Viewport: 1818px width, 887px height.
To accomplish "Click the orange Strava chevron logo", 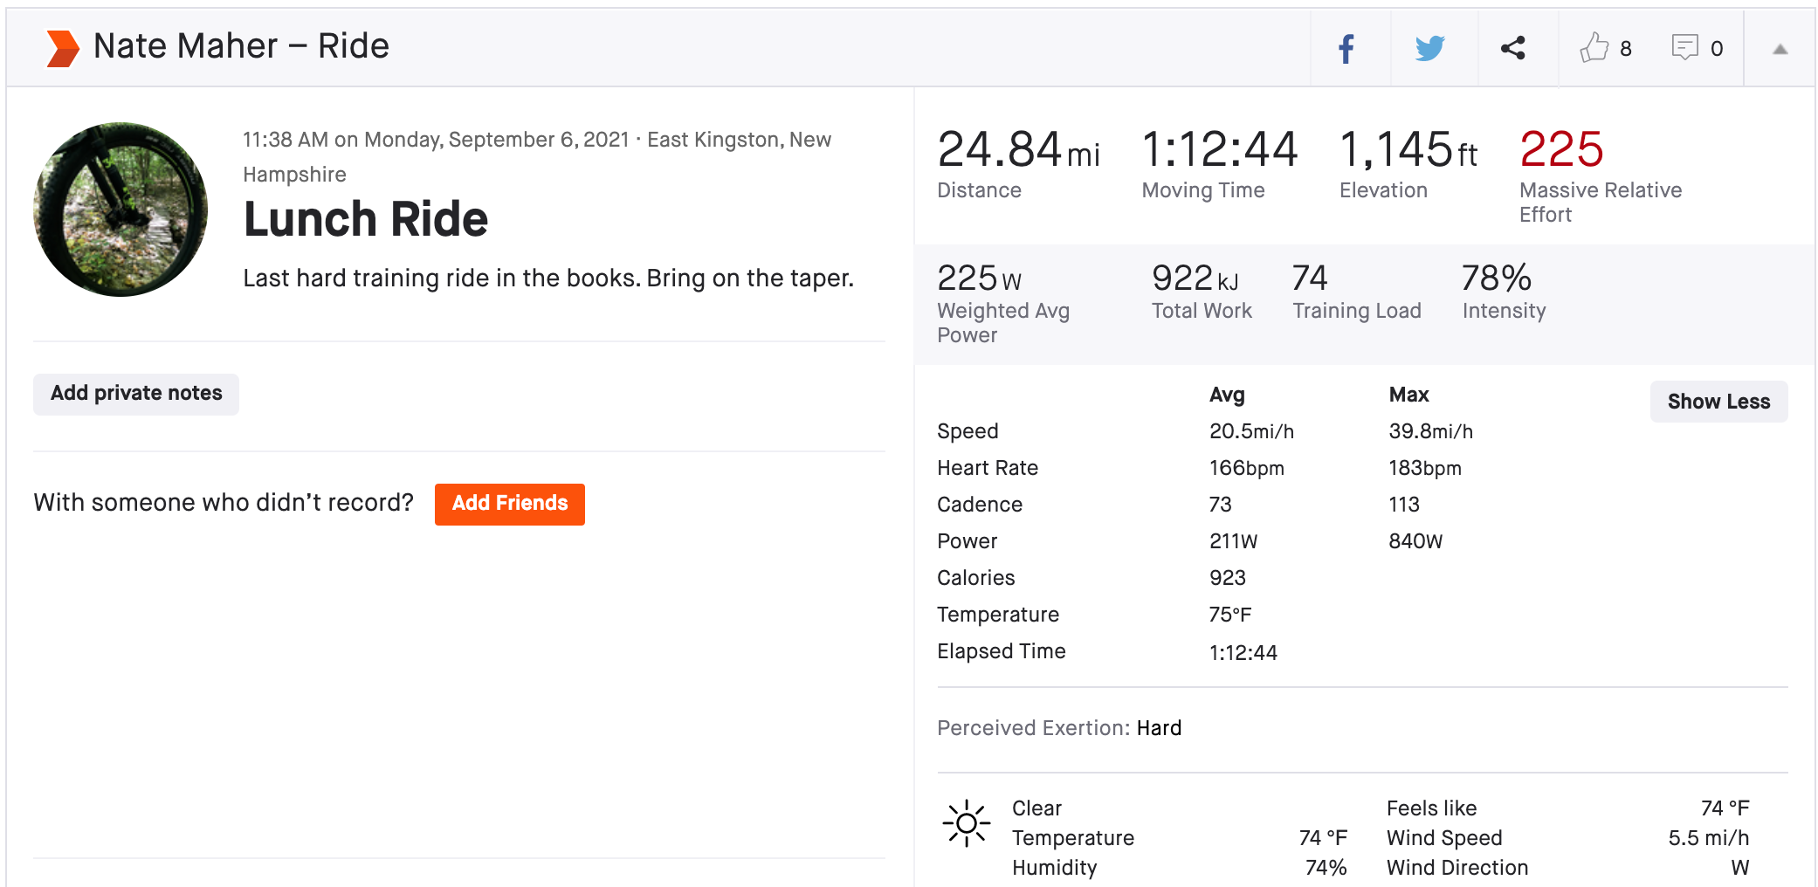I will [x=62, y=48].
